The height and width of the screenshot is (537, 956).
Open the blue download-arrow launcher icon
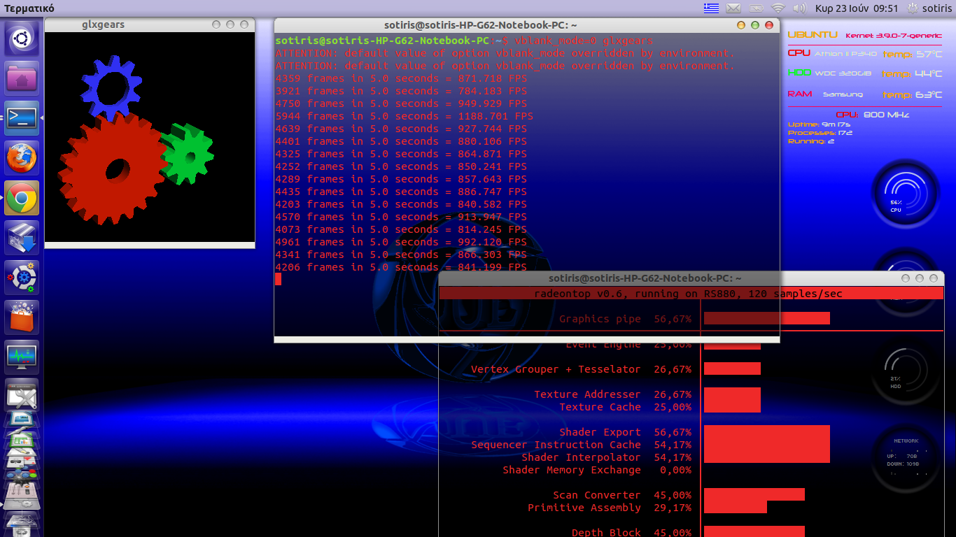point(22,238)
